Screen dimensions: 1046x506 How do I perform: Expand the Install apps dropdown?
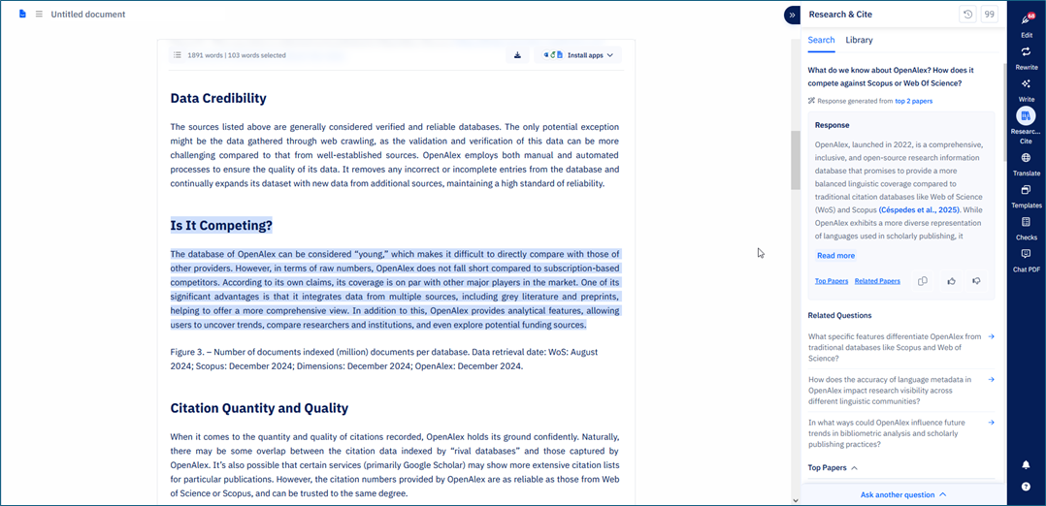(577, 55)
